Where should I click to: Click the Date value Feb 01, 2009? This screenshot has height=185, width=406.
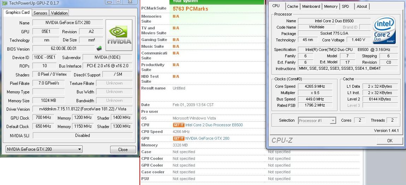click(193, 105)
